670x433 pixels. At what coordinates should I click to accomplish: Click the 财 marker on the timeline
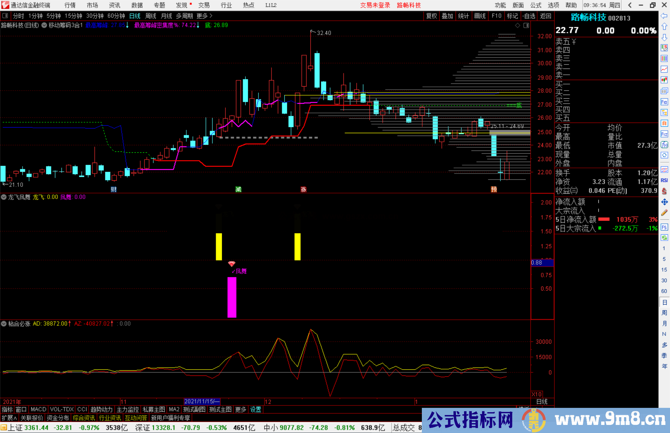pyautogui.click(x=114, y=189)
